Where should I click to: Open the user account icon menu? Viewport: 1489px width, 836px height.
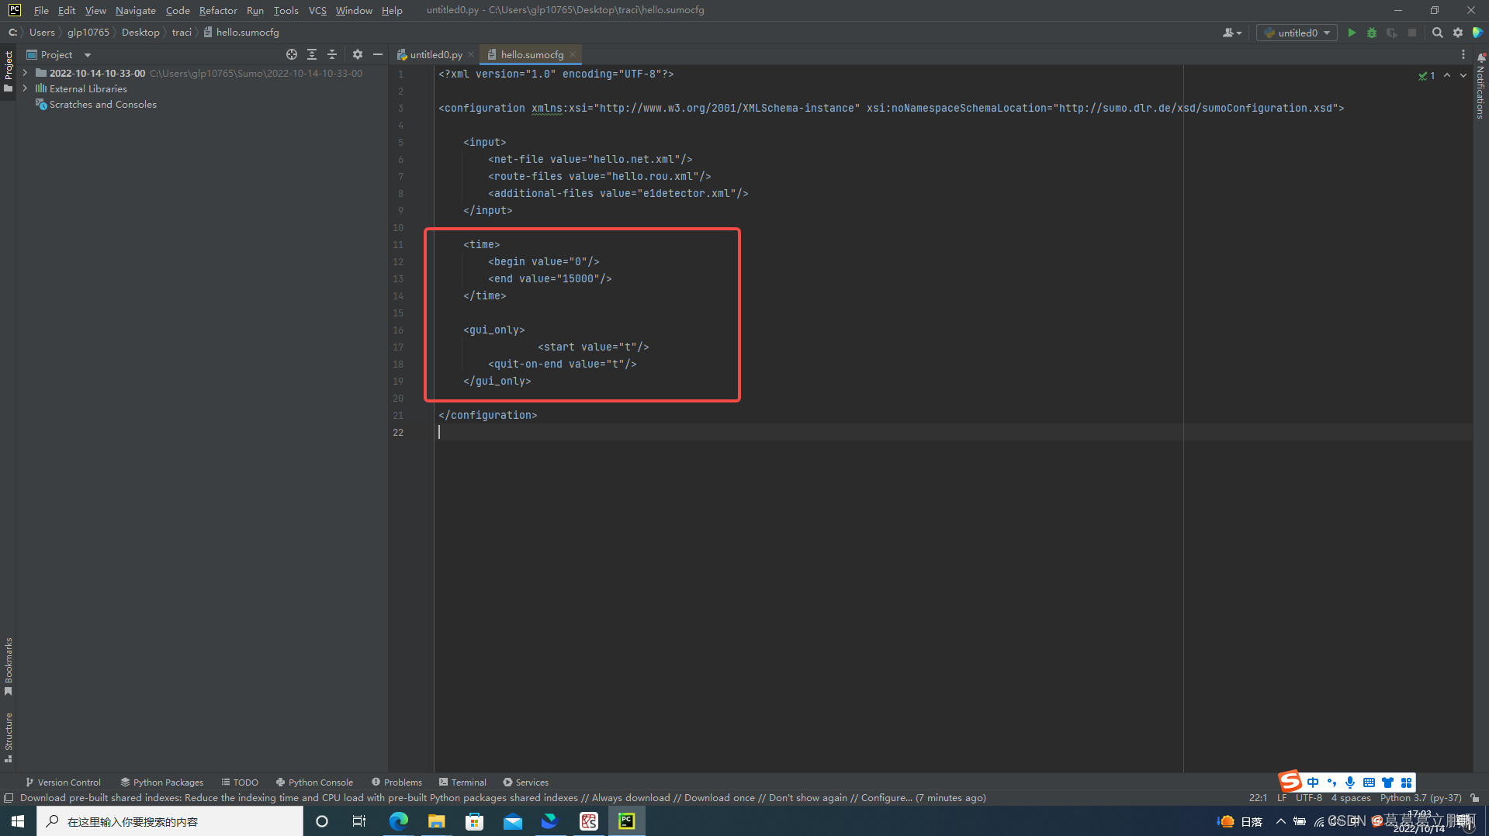[1231, 33]
